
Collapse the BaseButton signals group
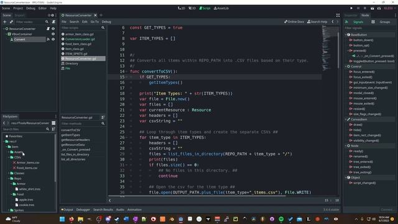tap(346, 35)
